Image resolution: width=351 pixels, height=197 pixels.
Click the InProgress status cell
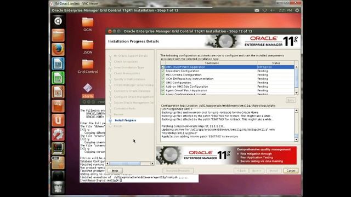click(x=275, y=67)
